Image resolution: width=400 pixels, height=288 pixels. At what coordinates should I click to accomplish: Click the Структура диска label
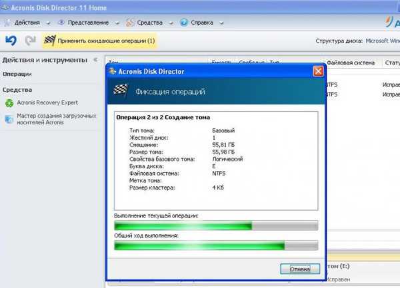click(x=339, y=41)
